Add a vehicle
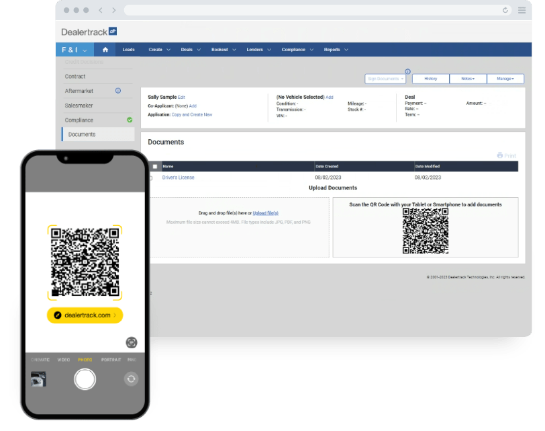The image size is (545, 431). click(330, 97)
